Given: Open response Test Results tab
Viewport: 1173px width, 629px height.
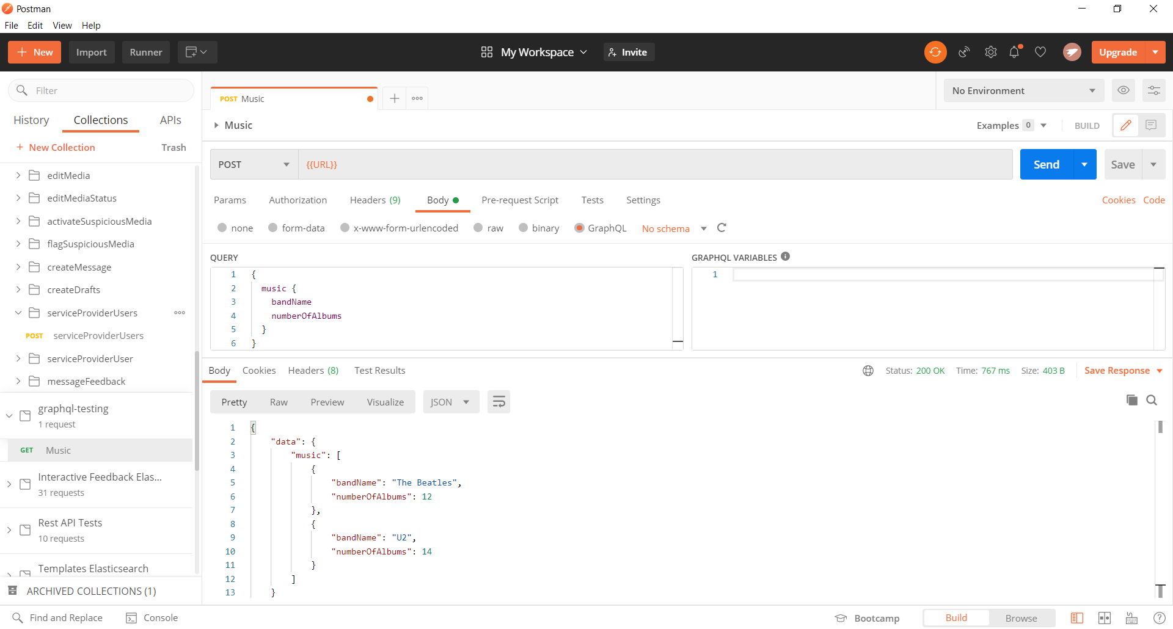Looking at the screenshot, I should tap(380, 371).
